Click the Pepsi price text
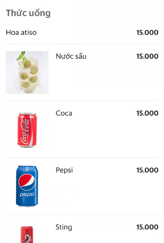 147,170
